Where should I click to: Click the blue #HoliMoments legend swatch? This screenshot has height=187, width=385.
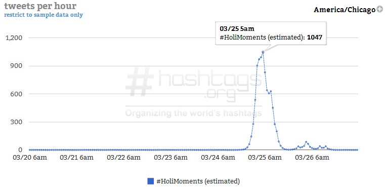[x=151, y=181]
